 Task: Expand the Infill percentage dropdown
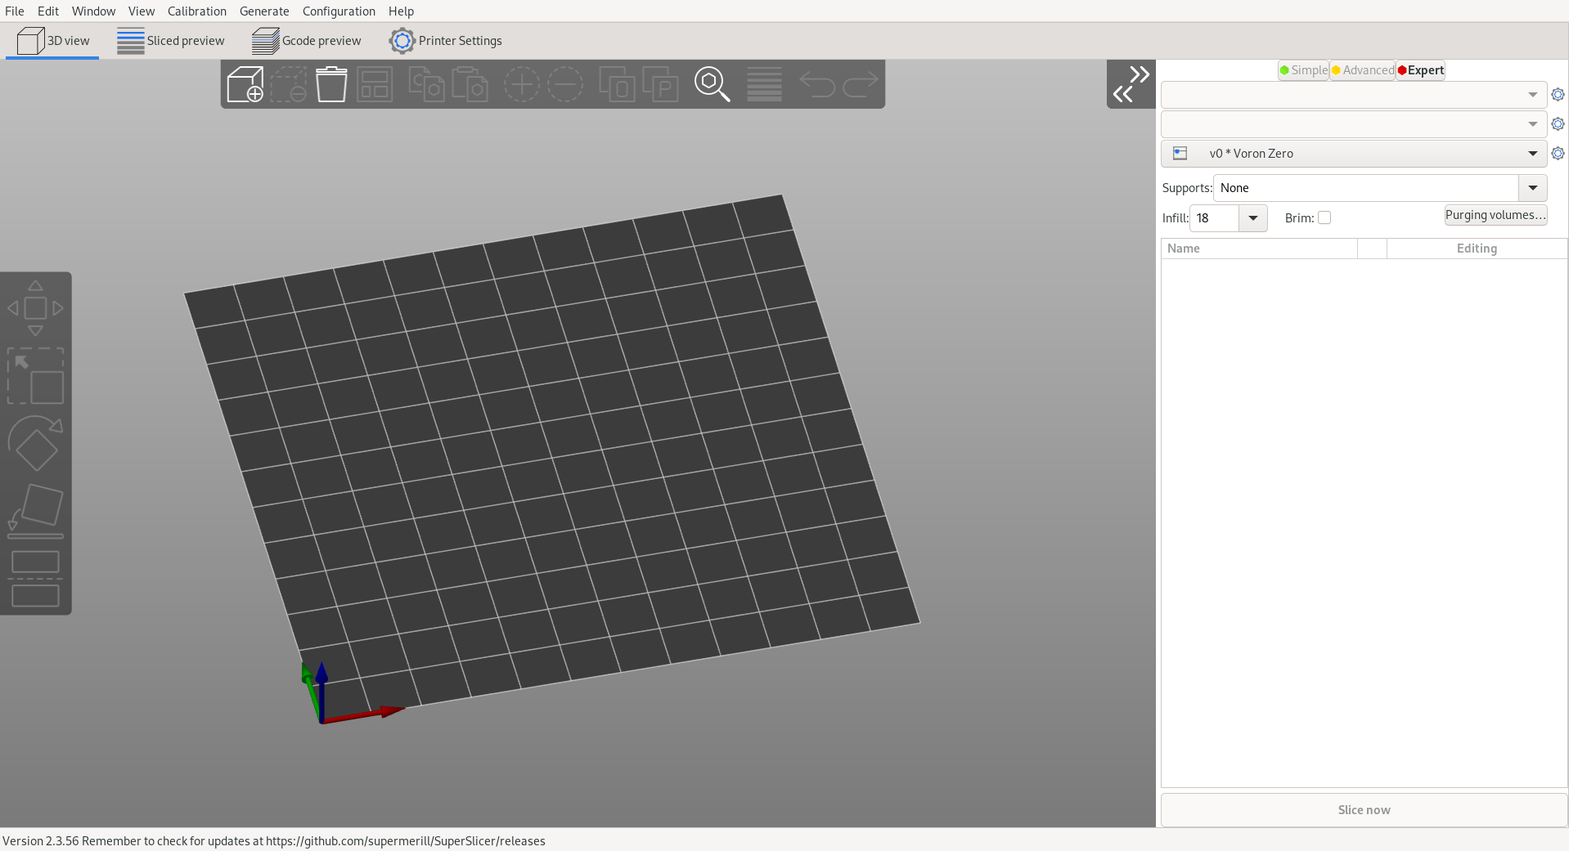(x=1253, y=218)
